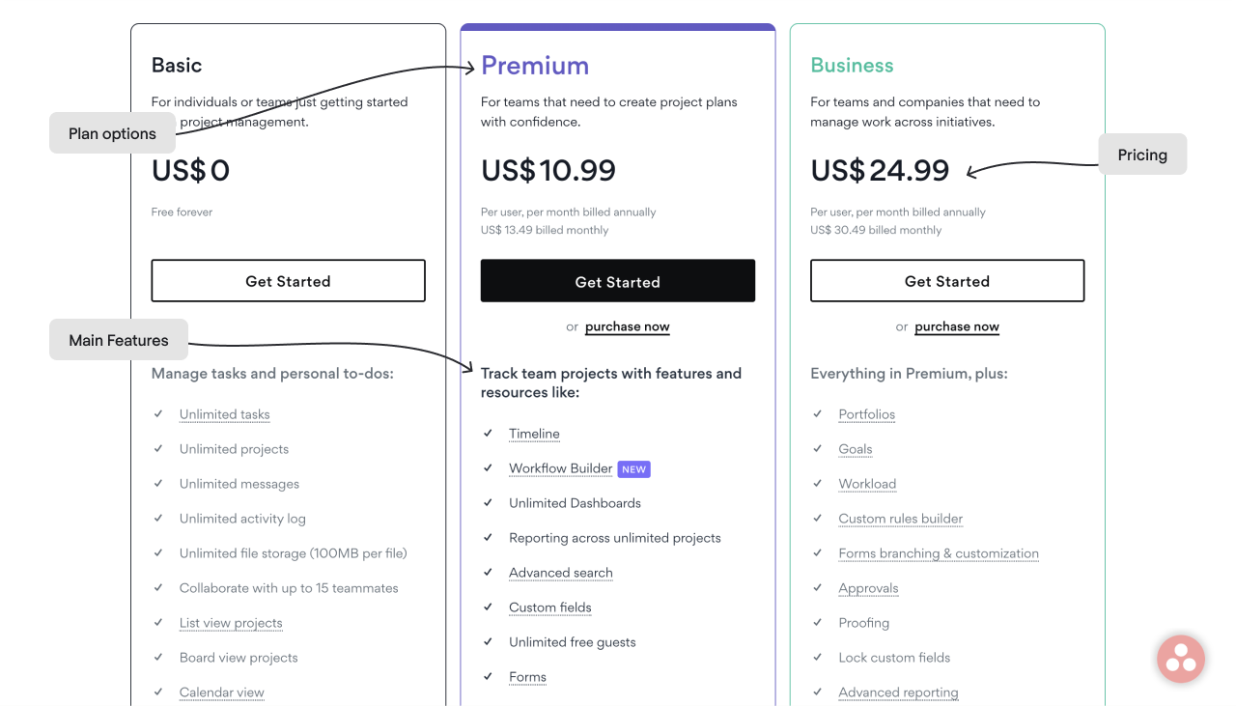The width and height of the screenshot is (1236, 706).
Task: Open the Workflow Builder link
Action: click(561, 468)
